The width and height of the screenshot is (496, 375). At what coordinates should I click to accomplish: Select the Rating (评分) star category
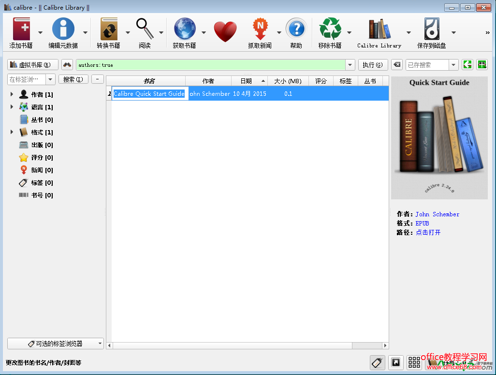36,157
